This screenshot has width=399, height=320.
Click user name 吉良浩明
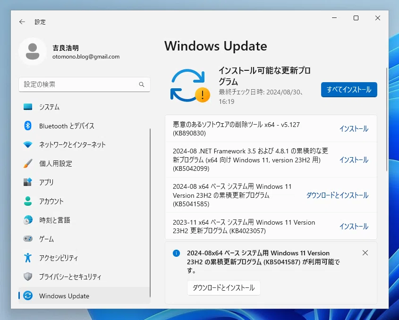pyautogui.click(x=66, y=48)
